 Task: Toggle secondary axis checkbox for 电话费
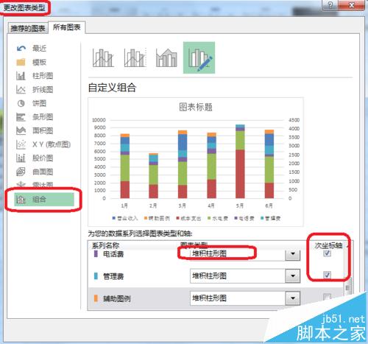327,253
